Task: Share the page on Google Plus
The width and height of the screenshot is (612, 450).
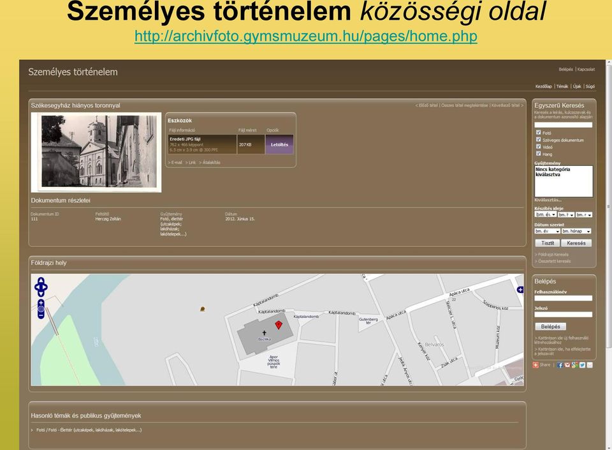Action: click(575, 365)
